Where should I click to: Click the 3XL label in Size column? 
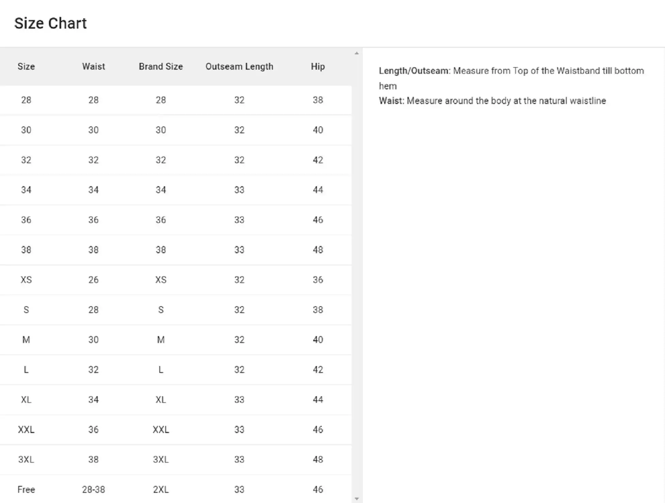[26, 459]
